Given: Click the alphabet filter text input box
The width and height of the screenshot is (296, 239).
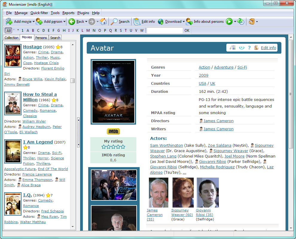Looking at the screenshot, I should point(165,31).
